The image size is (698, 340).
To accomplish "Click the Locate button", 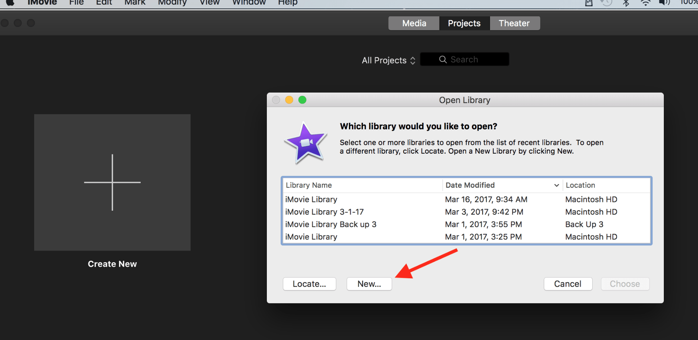I will (x=309, y=284).
